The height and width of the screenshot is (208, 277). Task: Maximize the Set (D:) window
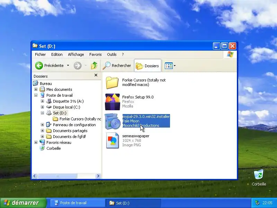tap(224, 46)
